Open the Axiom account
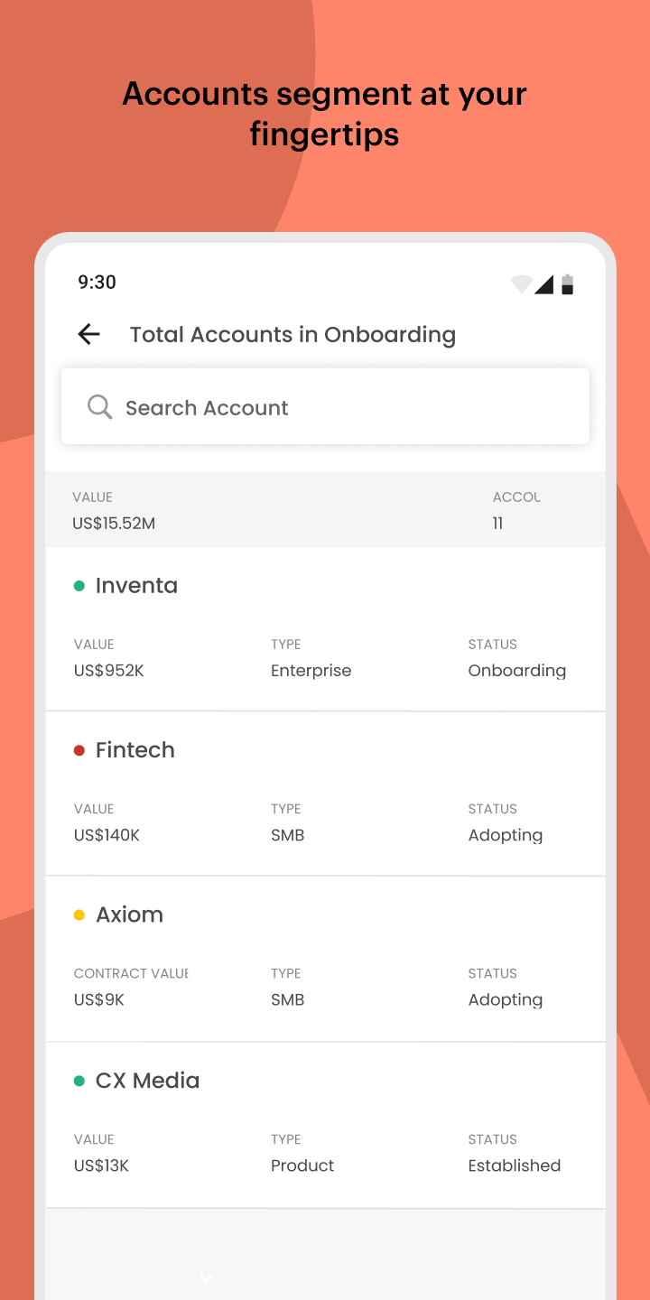The height and width of the screenshot is (1300, 650). coord(325,959)
